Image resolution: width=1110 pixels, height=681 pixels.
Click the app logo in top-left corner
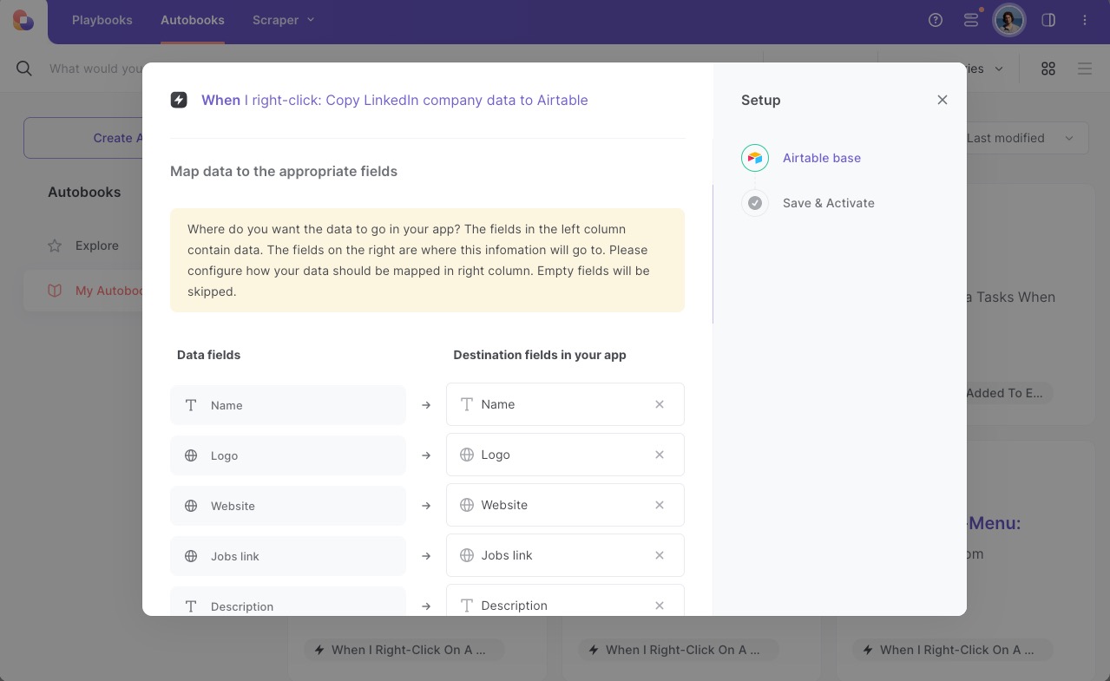(x=23, y=21)
